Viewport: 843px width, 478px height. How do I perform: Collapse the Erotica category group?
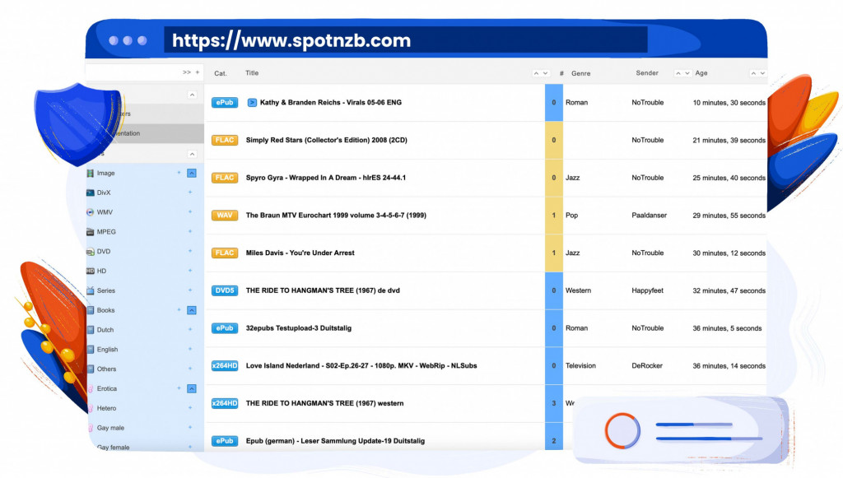[x=191, y=388]
